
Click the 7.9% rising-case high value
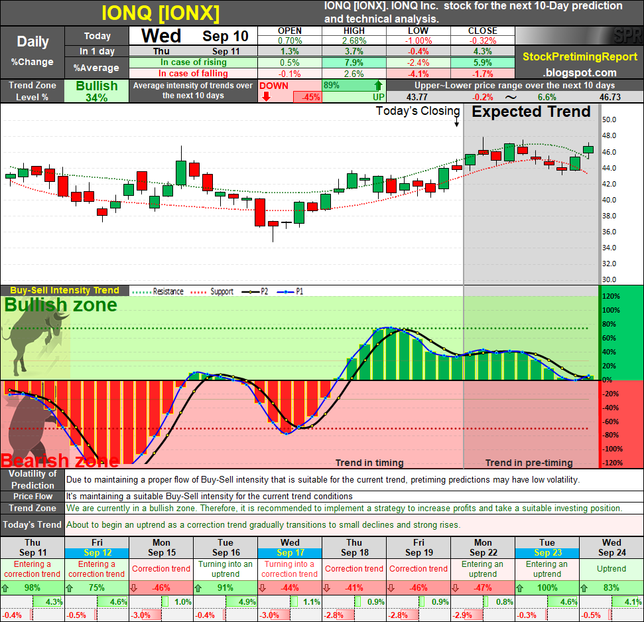click(x=354, y=62)
